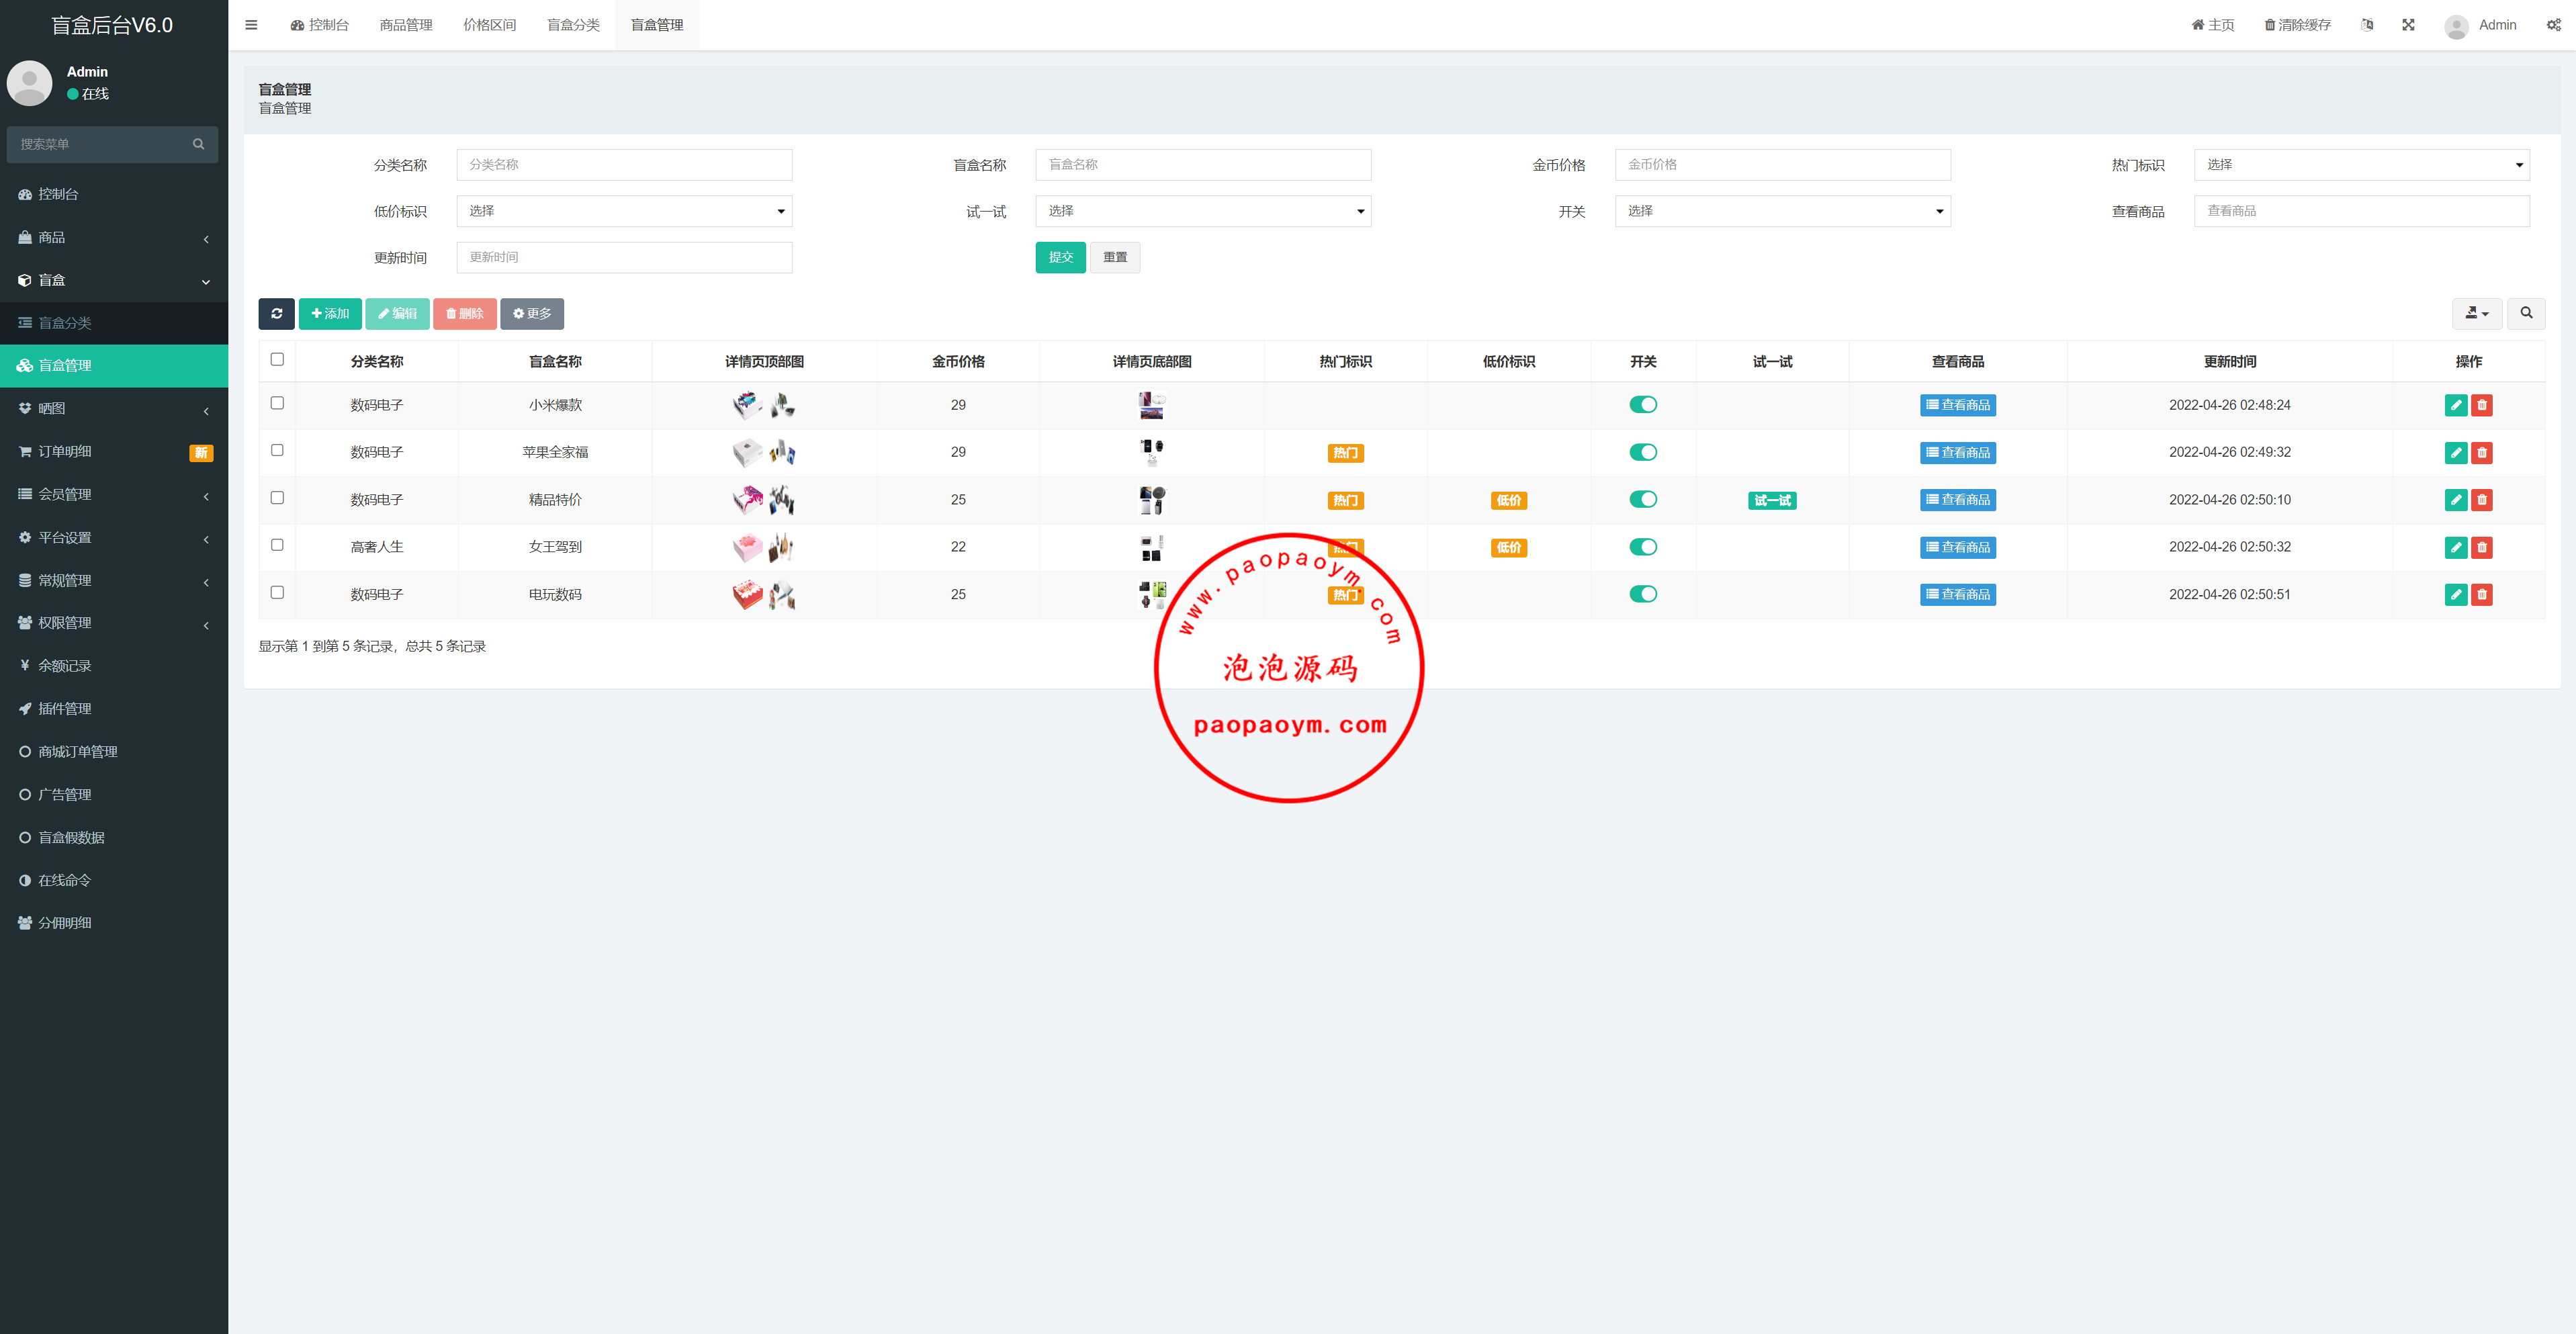2576x1334 pixels.
Task: Tick the checkbox for 精品特价 row
Action: click(x=277, y=498)
